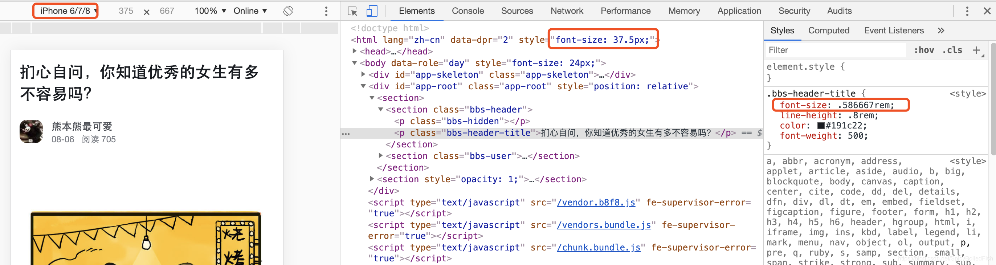Click the author avatar image
The width and height of the screenshot is (996, 265).
pos(31,131)
